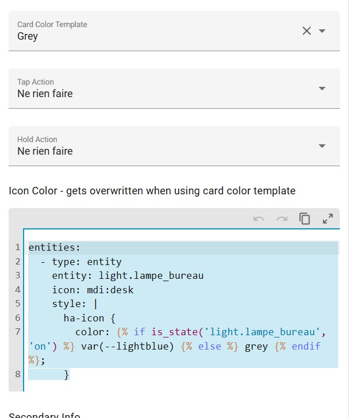Clear the Card Color Template value

[306, 31]
